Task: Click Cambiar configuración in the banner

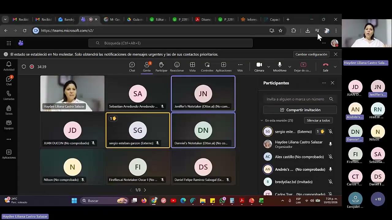Action: click(x=311, y=54)
